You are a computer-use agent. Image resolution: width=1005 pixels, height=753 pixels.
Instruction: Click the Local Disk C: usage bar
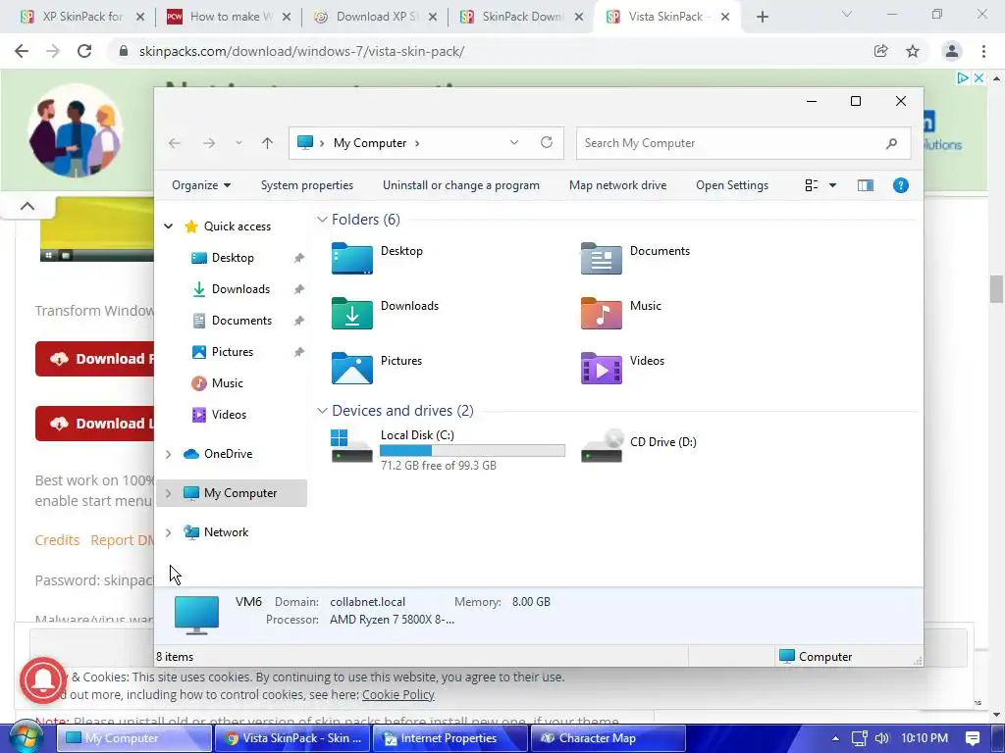(x=472, y=451)
